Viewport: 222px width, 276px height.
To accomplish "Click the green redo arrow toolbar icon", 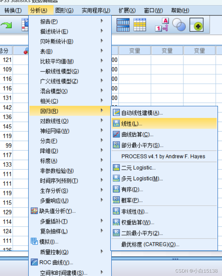I will (x=6, y=25).
